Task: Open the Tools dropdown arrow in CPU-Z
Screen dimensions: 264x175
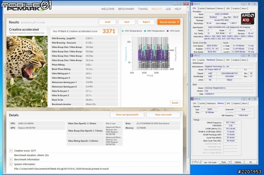Action: coord(230,162)
